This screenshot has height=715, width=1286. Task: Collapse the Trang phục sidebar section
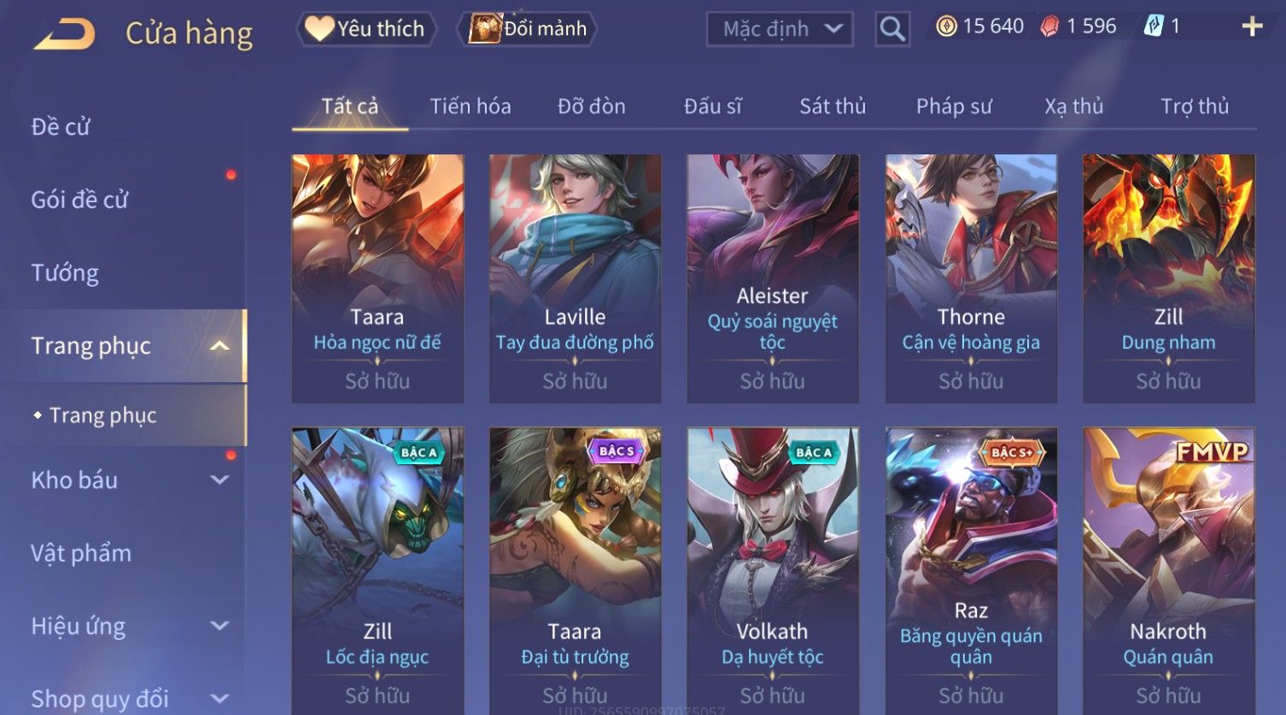point(219,346)
